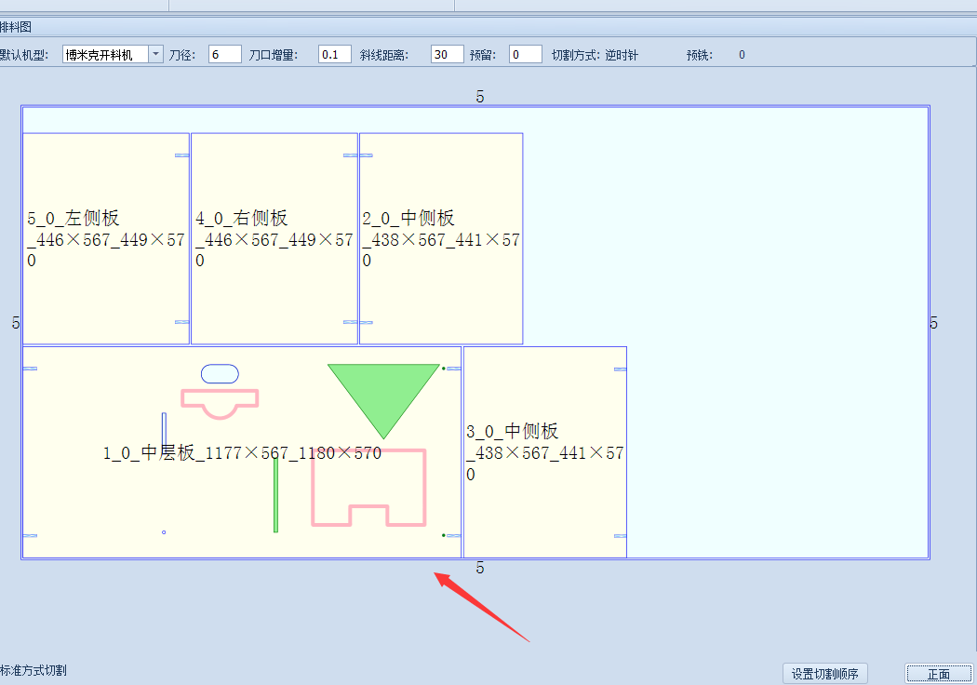Click inside the 刀径 input field
Screen dimensions: 977x685
click(x=223, y=54)
